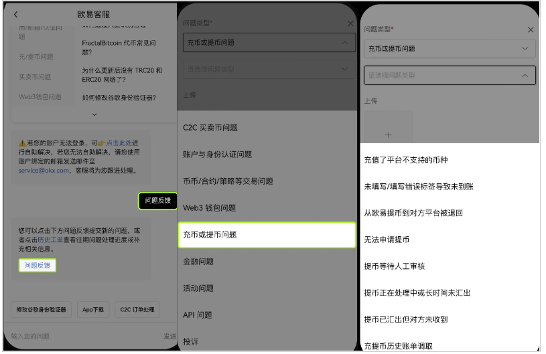
Task: Open FractalBitcoin 代币常见问题 article
Action: 119,48
